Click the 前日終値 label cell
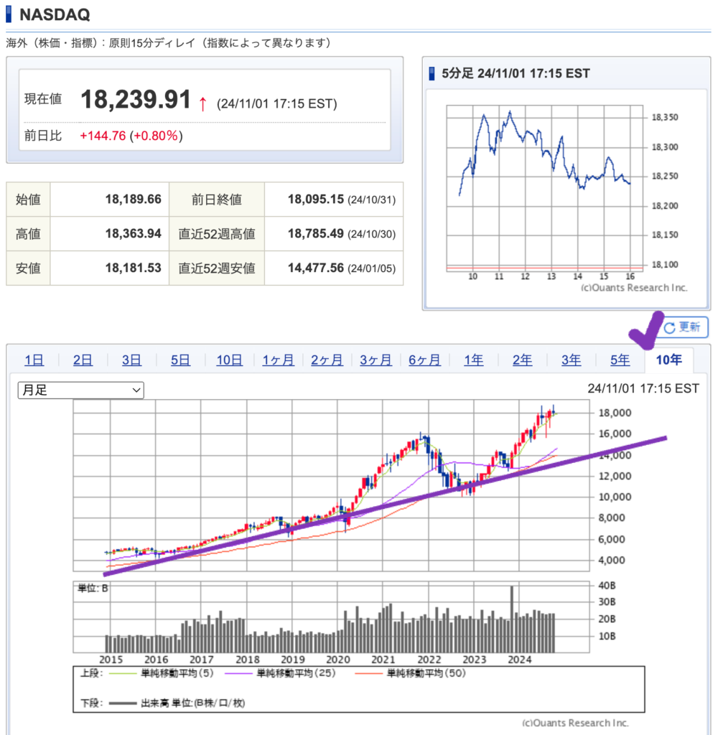Screen dimensions: 718x735 pyautogui.click(x=217, y=200)
